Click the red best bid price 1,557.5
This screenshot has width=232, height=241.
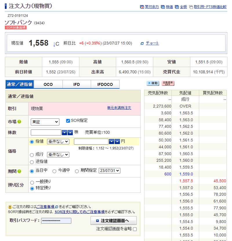coord(186,181)
